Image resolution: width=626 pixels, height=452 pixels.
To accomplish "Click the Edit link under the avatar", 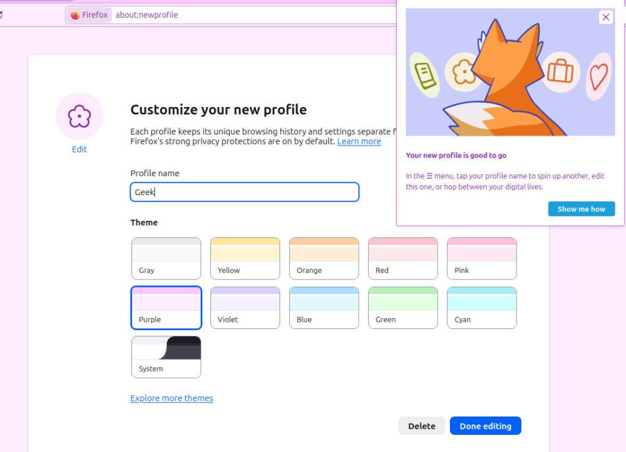I will coord(79,149).
